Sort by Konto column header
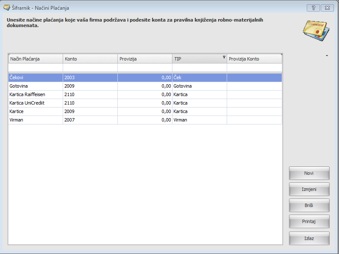 (x=90, y=59)
